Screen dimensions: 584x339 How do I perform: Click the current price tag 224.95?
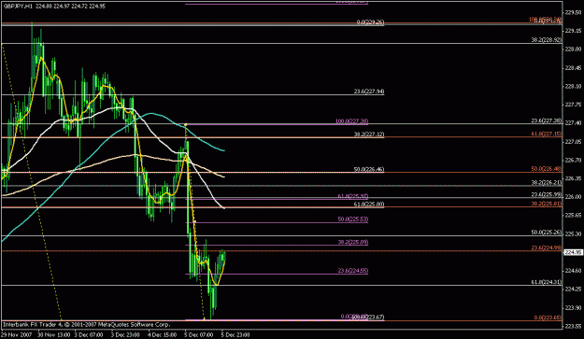pyautogui.click(x=573, y=252)
